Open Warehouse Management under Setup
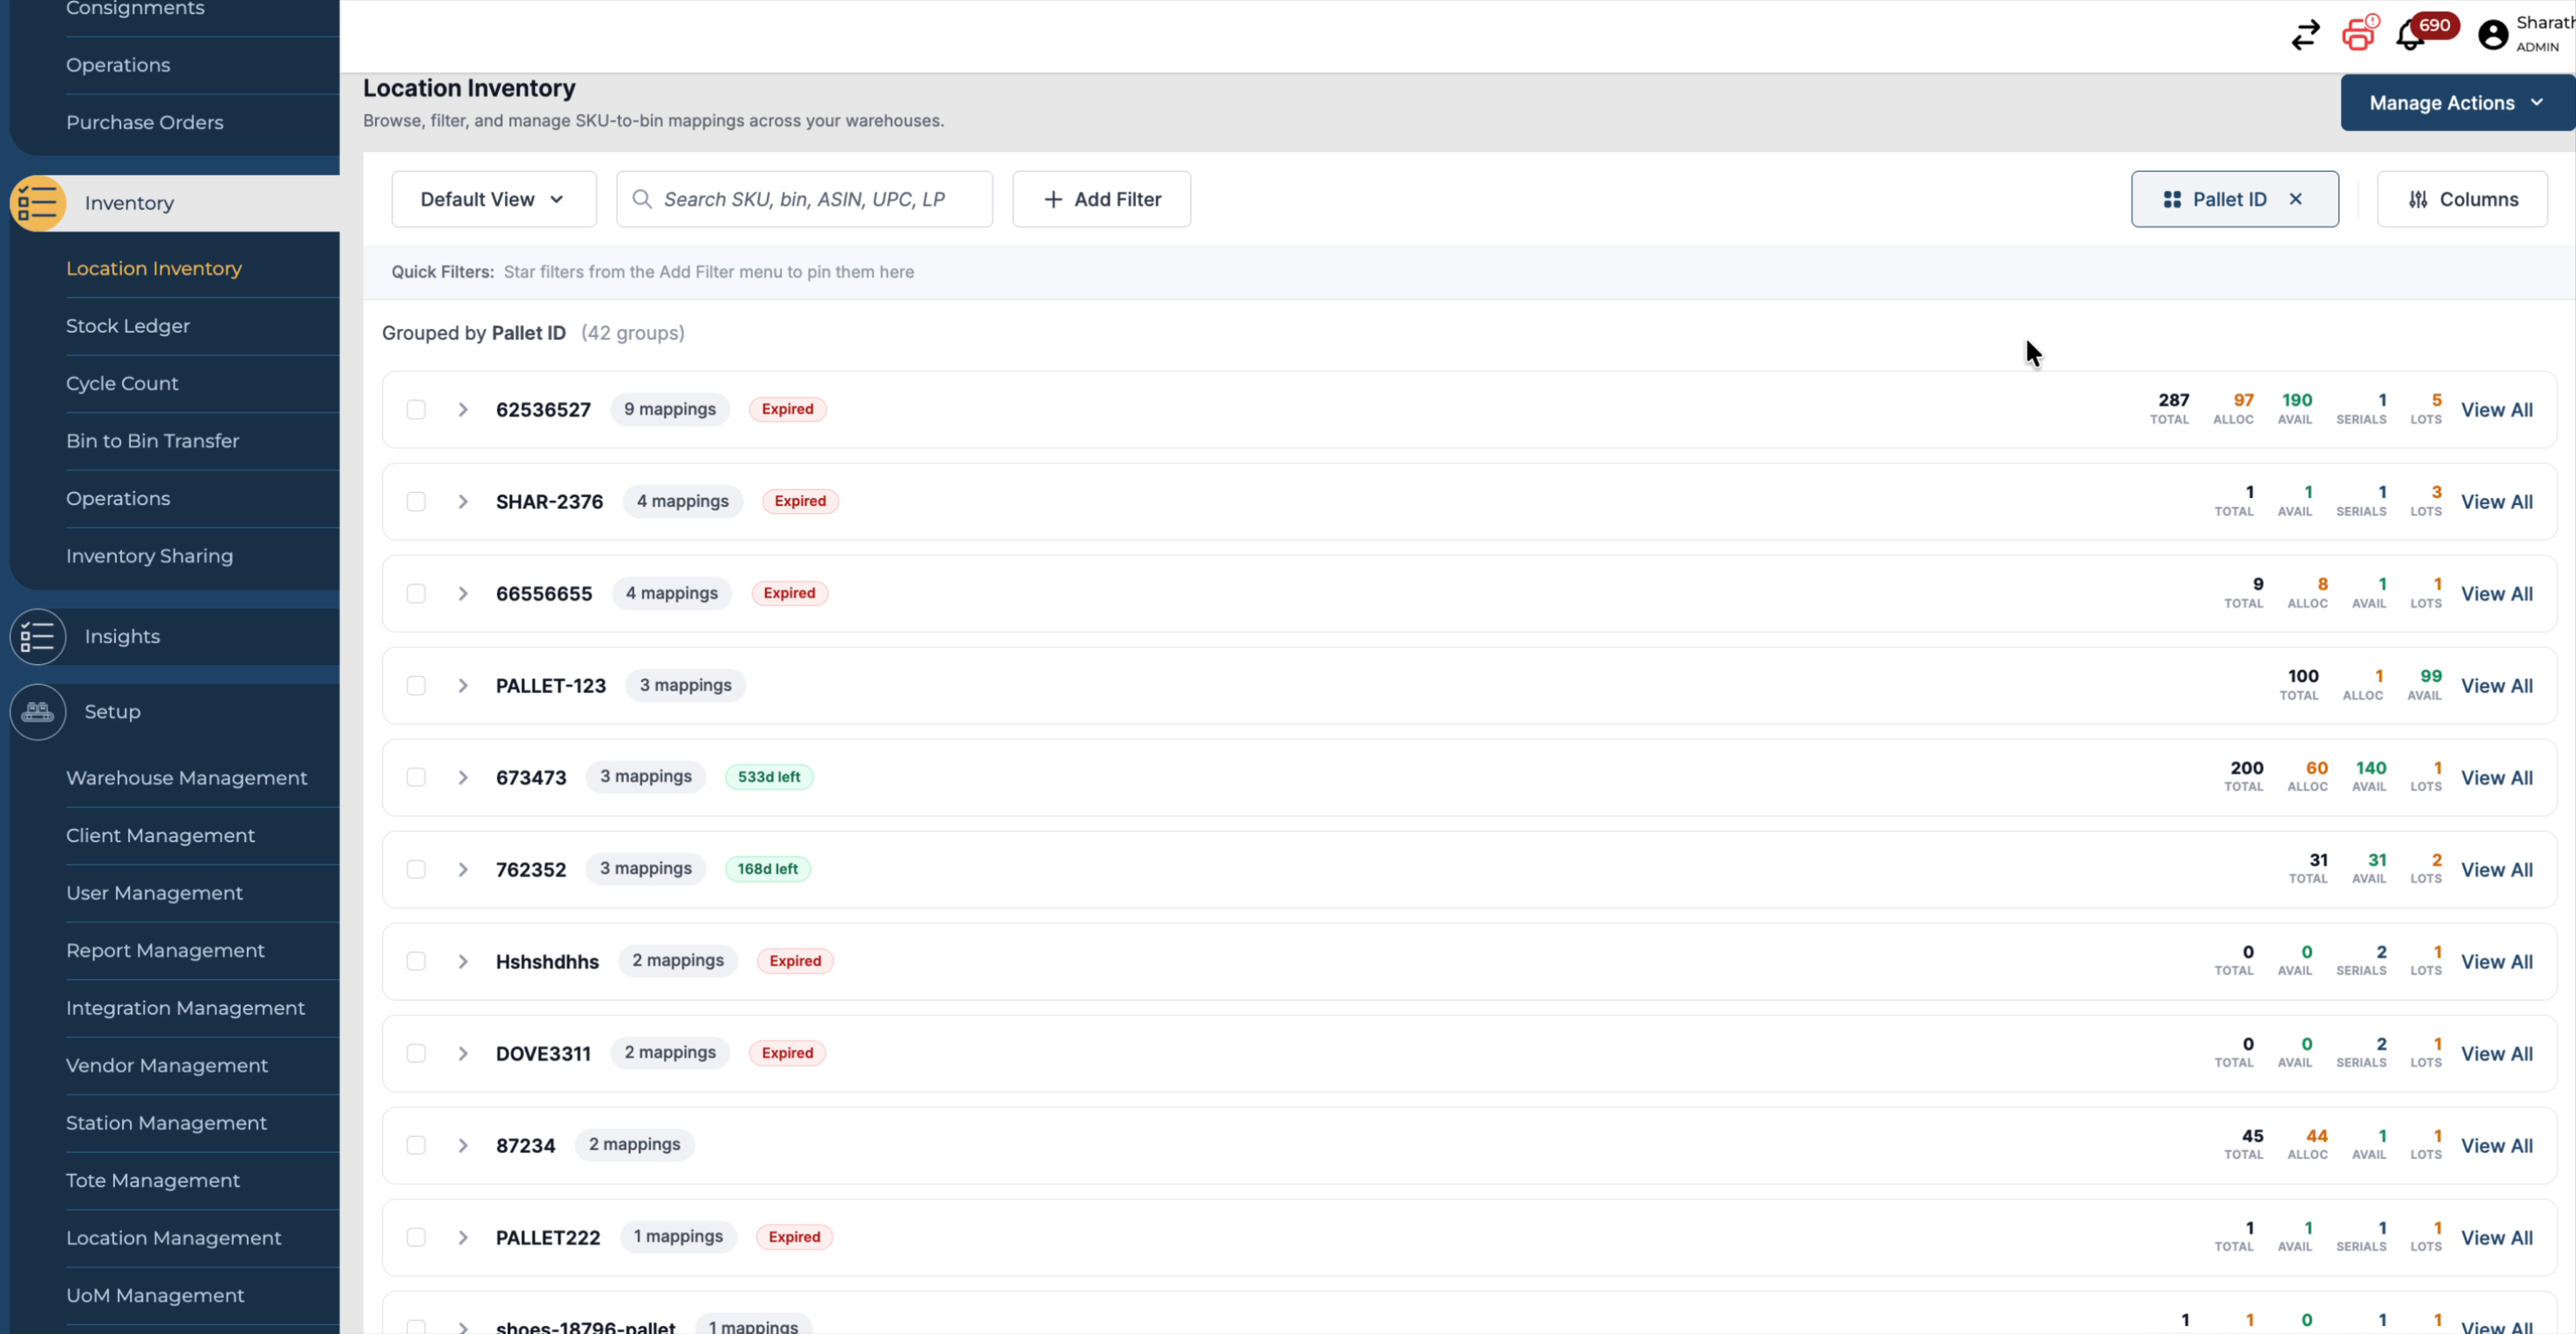This screenshot has width=2576, height=1334. tap(187, 778)
